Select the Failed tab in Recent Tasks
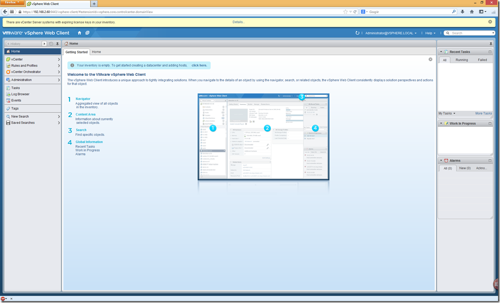 point(482,60)
